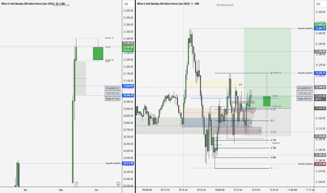327x193 pixels.
Task: Select the large green profit target zone
Action: [x=268, y=68]
